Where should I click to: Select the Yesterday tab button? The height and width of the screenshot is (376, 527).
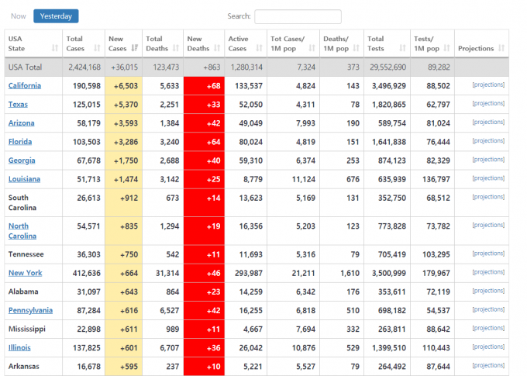pyautogui.click(x=56, y=16)
